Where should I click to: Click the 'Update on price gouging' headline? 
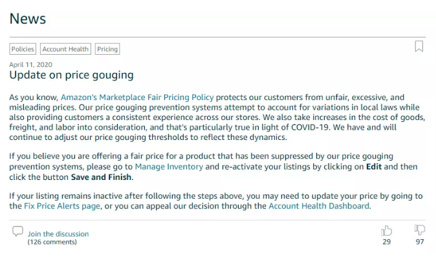(x=71, y=75)
